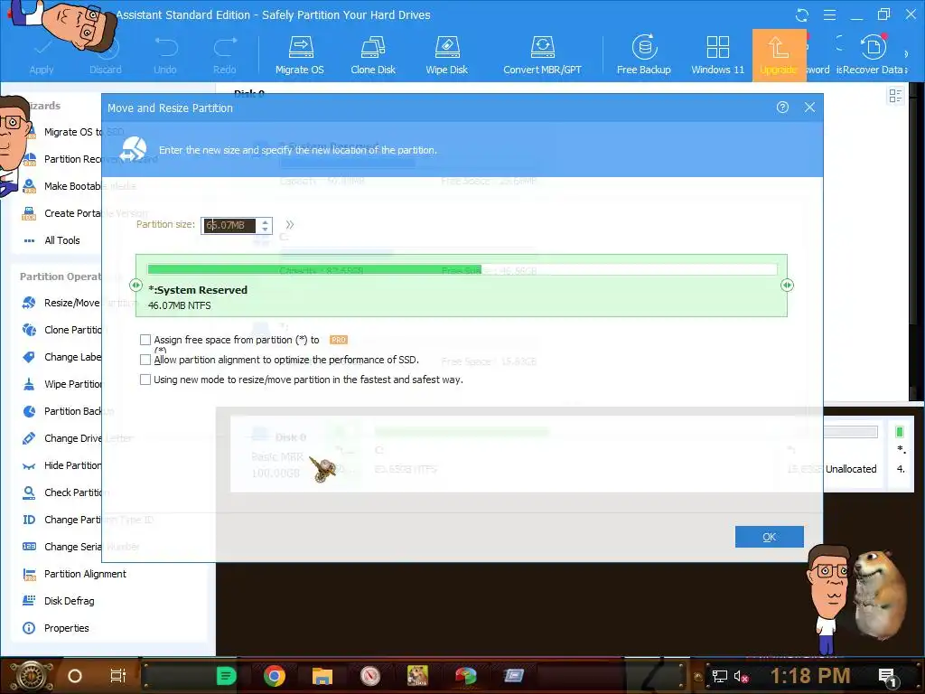Click the orange Upgrade button

pyautogui.click(x=779, y=55)
